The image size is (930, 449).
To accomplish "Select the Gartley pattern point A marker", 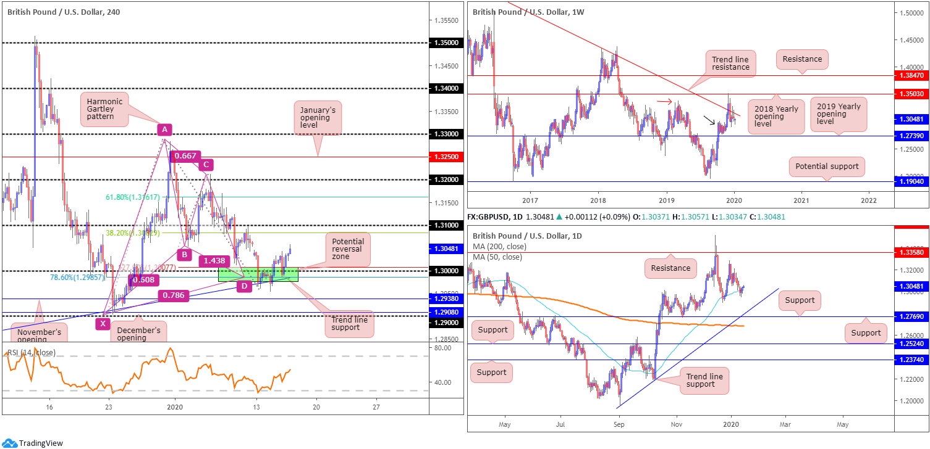I will click(x=164, y=130).
